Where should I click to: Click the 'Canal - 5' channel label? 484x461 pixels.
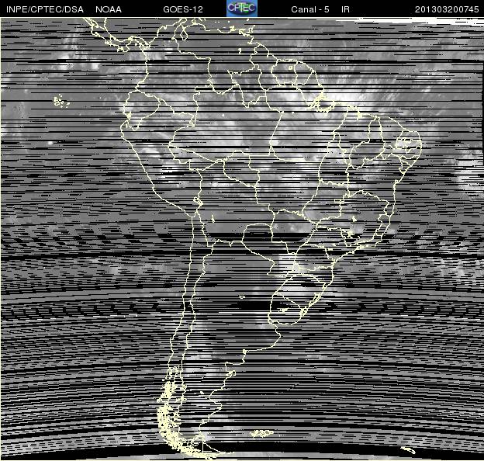(x=310, y=9)
